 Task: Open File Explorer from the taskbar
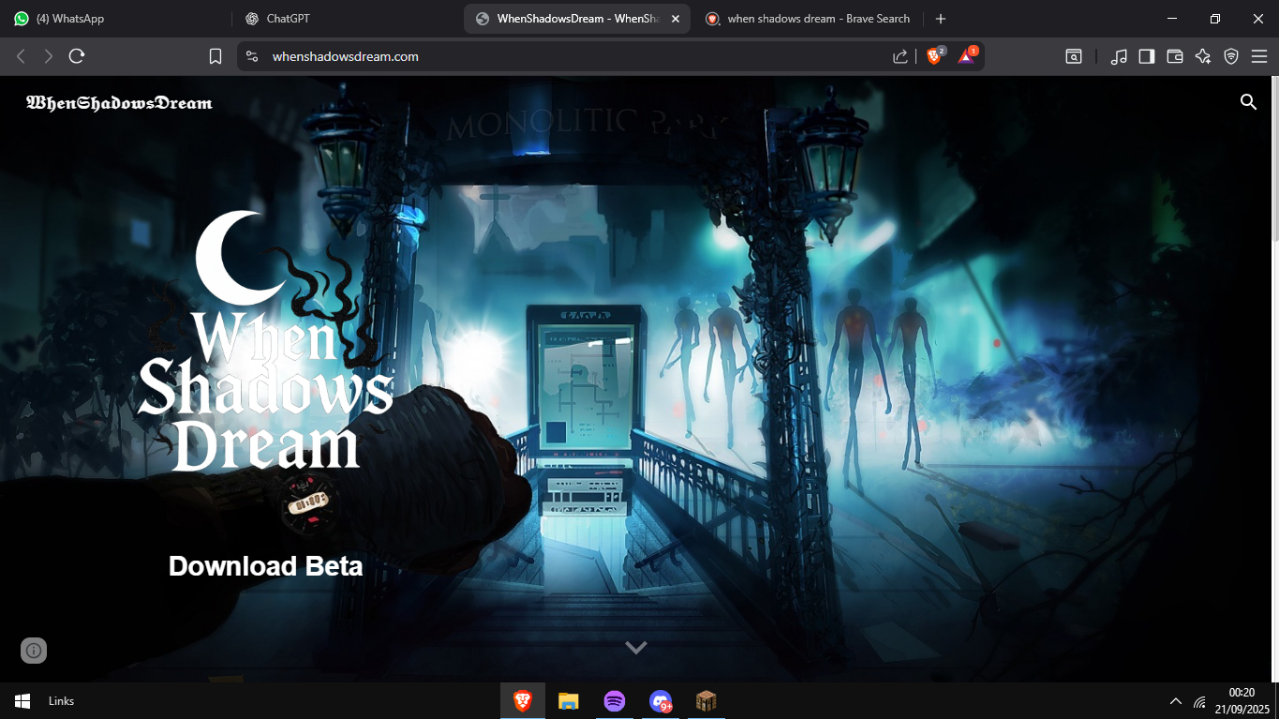click(x=569, y=701)
